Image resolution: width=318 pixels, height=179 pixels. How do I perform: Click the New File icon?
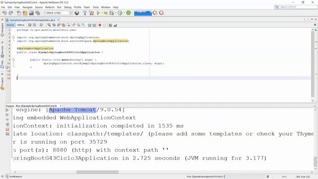19,13
